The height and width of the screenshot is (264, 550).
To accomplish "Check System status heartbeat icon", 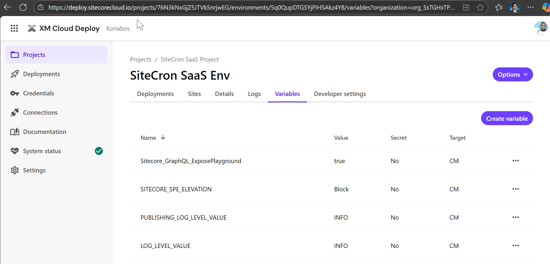I will click(x=15, y=151).
